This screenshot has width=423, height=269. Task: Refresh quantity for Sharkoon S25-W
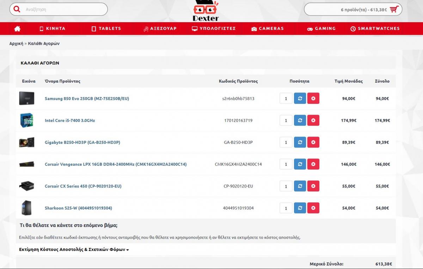click(x=300, y=208)
